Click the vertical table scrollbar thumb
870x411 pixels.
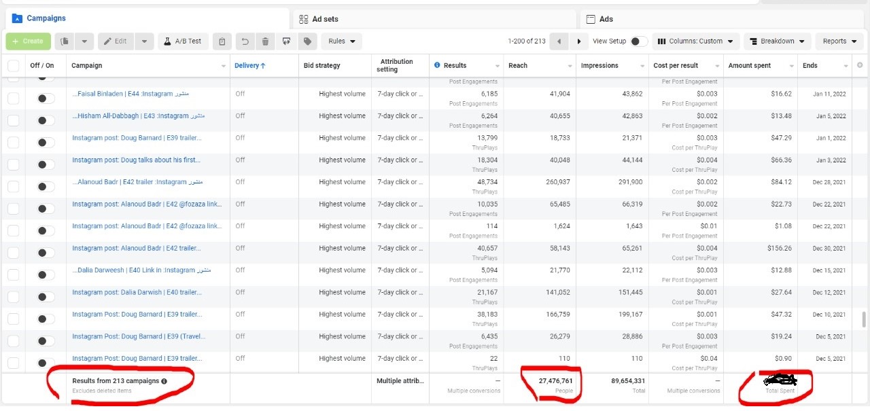864,319
